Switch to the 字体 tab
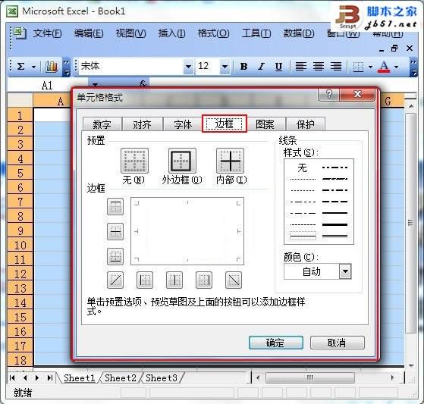The image size is (424, 404). coord(183,124)
